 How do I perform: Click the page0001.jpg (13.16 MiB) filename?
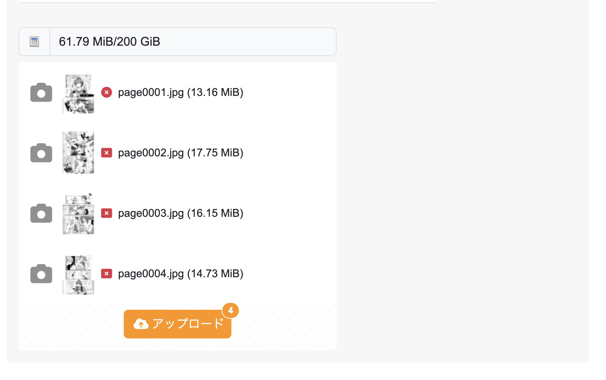click(x=181, y=93)
